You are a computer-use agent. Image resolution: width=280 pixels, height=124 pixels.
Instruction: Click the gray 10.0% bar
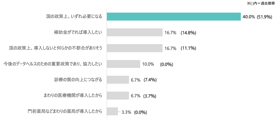tap(123, 64)
